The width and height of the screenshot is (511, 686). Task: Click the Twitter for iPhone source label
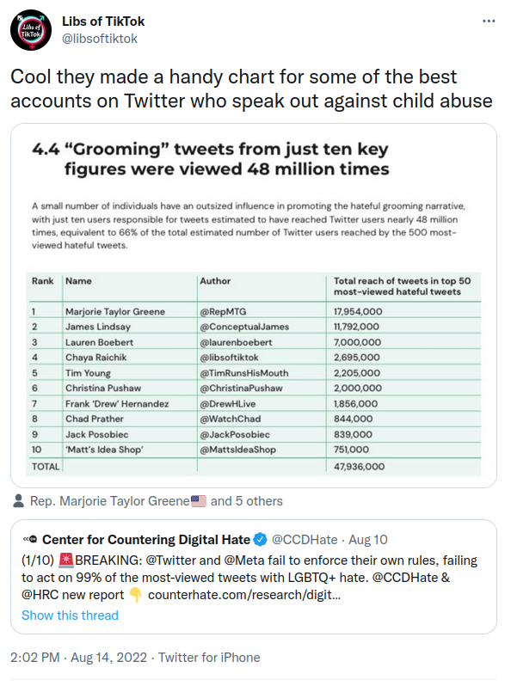209,657
